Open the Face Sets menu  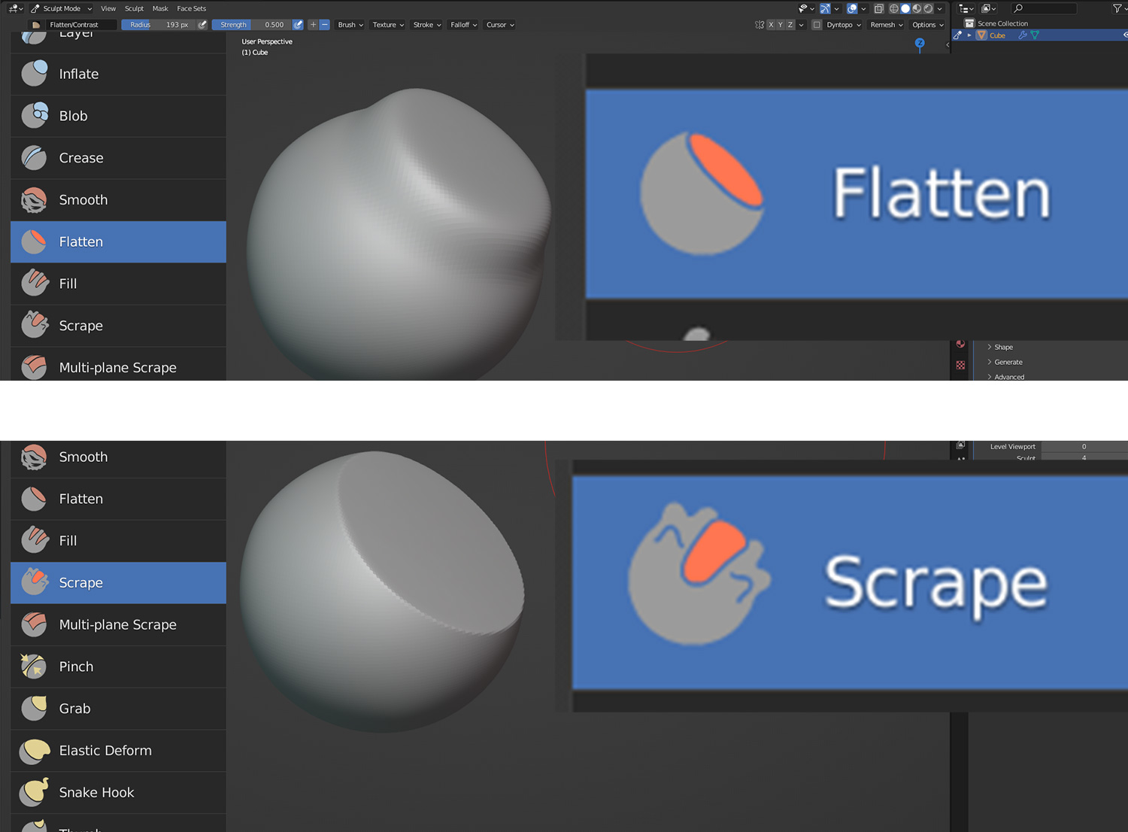click(x=191, y=8)
